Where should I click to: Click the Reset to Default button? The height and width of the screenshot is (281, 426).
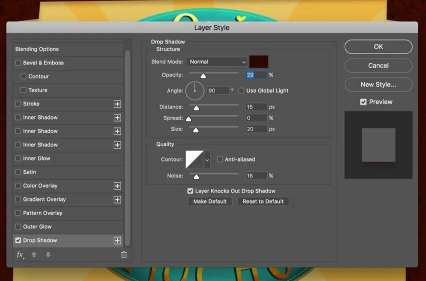click(263, 201)
